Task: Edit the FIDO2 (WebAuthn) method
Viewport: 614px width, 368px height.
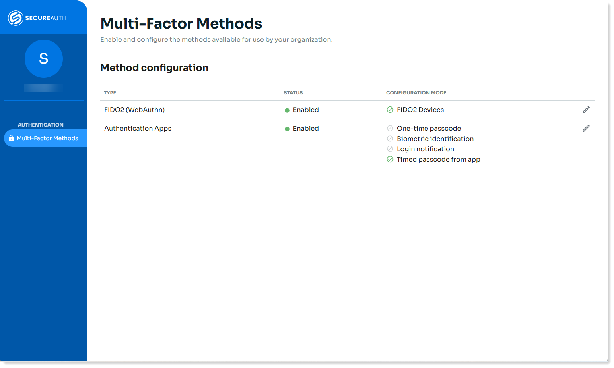Action: point(586,110)
